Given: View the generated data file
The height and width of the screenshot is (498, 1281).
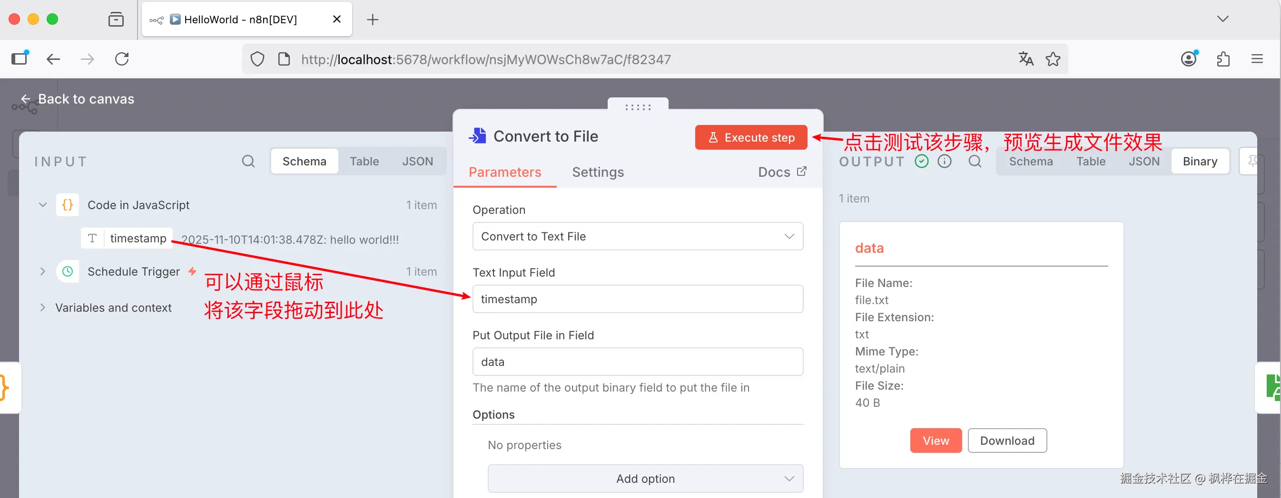Looking at the screenshot, I should pyautogui.click(x=936, y=441).
